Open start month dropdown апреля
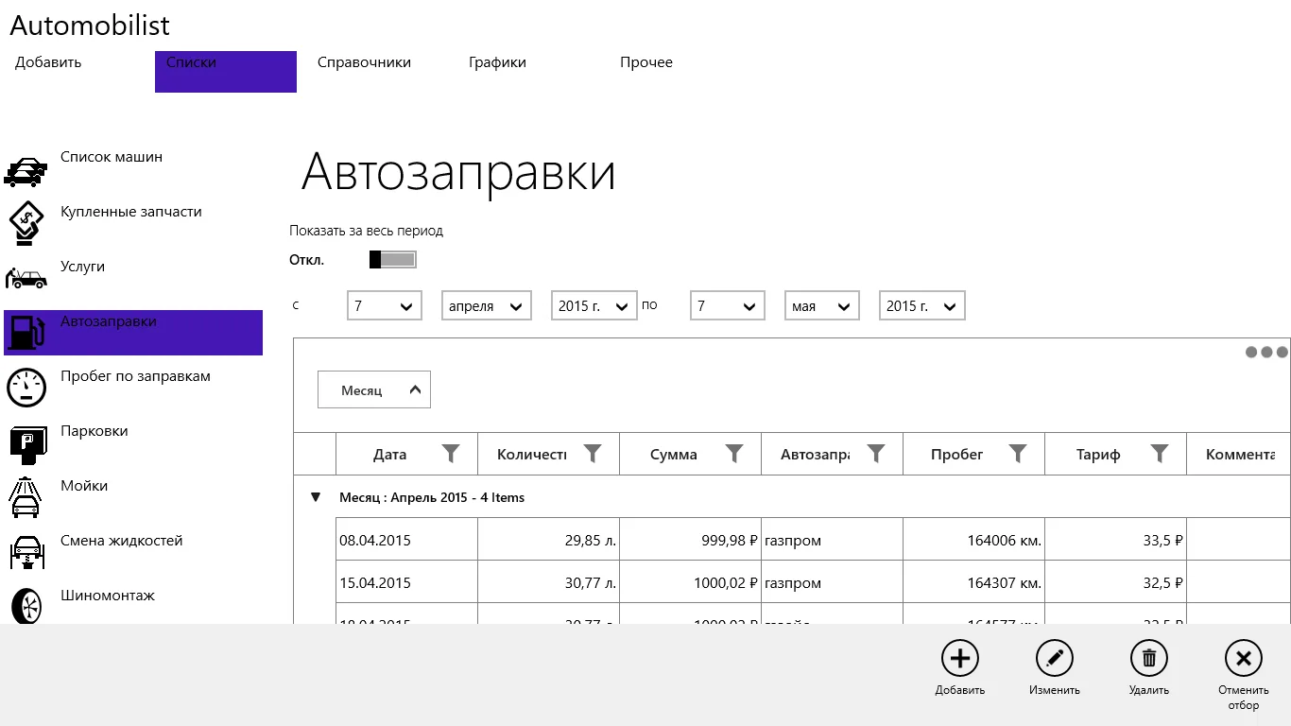The width and height of the screenshot is (1291, 726). coord(487,306)
